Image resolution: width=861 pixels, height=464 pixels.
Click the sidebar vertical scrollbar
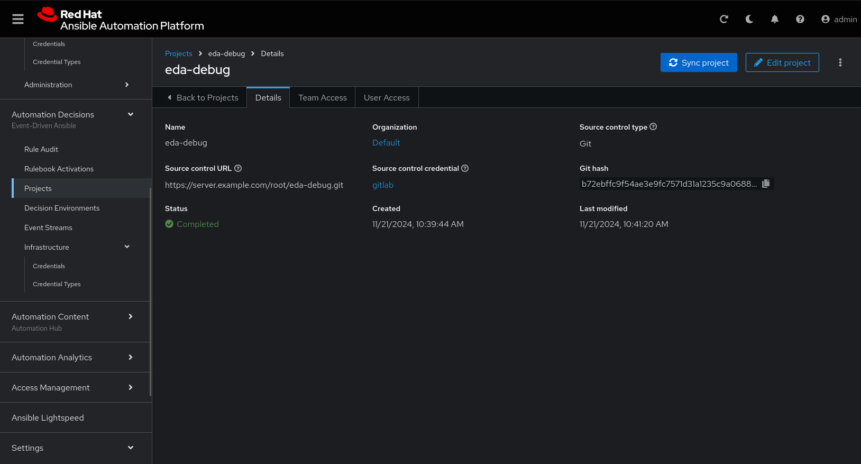[150, 292]
